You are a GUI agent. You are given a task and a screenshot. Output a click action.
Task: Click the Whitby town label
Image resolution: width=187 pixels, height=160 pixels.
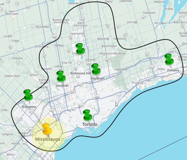(x=161, y=69)
